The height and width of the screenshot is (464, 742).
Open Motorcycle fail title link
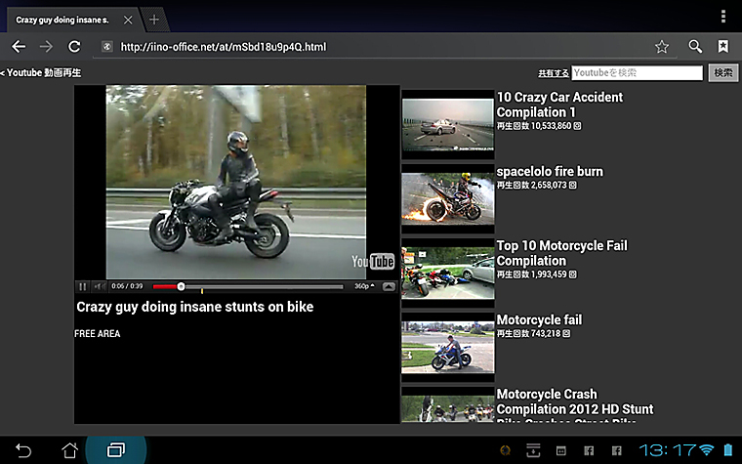click(x=539, y=320)
